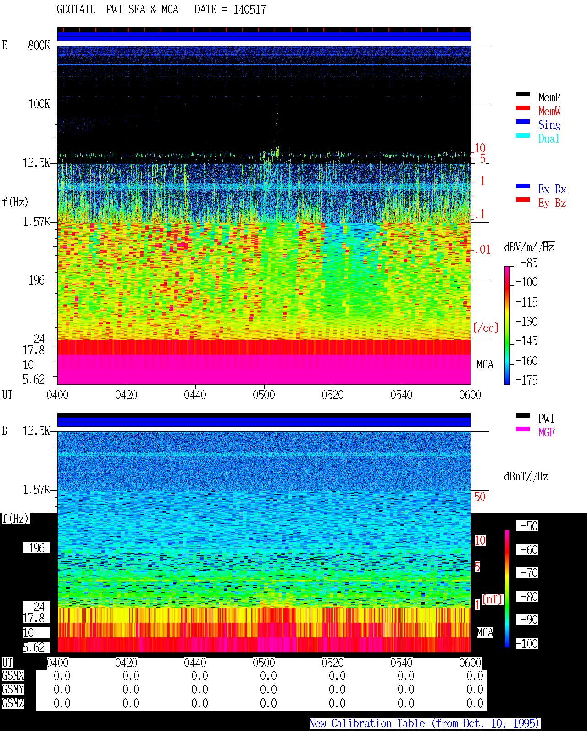This screenshot has width=587, height=731.
Task: Click the 0500 tick on the upper time axis
Action: [x=264, y=395]
